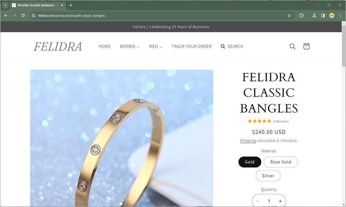Go to the HOME menu item

(x=104, y=46)
